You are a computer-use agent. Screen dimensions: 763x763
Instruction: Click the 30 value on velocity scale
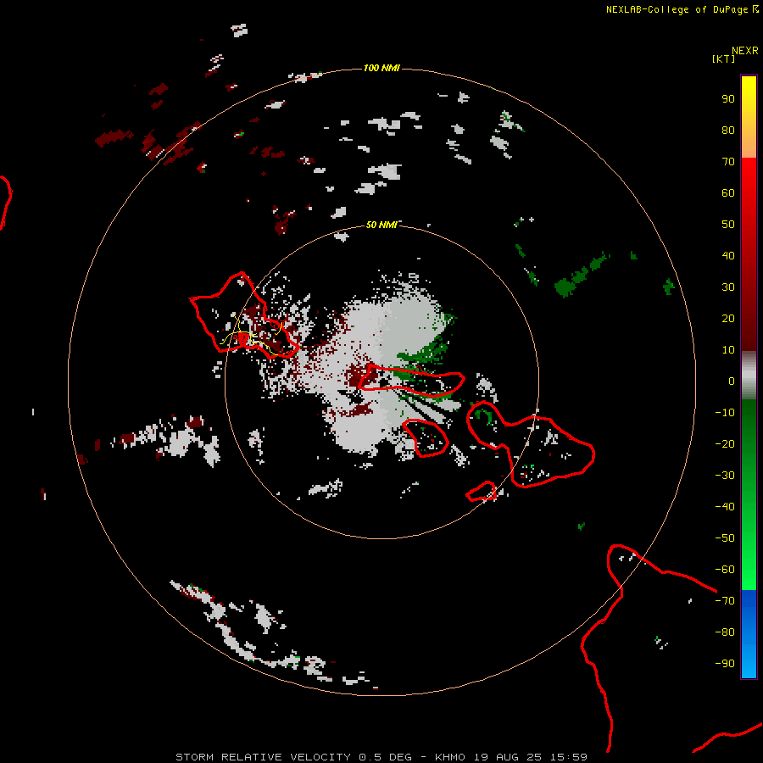coord(728,287)
